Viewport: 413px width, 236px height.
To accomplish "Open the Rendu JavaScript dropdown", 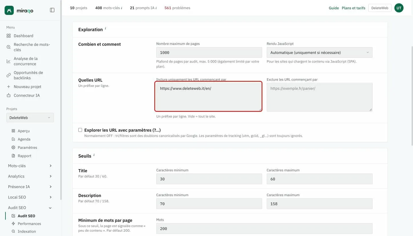I will (x=320, y=52).
